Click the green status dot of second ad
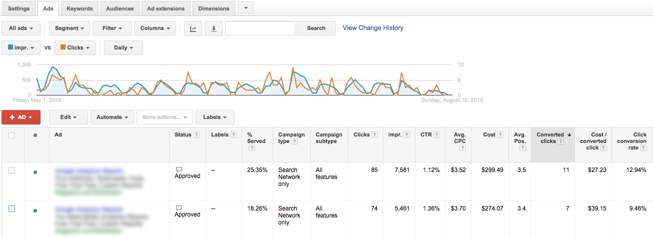This screenshot has height=237, width=653. 35,210
